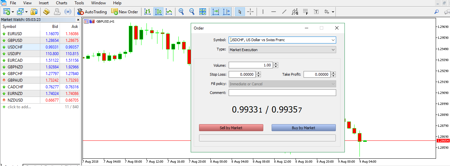450x166 pixels.
Task: Expand the Profiles dropdown arrow
Action: click(x=26, y=12)
